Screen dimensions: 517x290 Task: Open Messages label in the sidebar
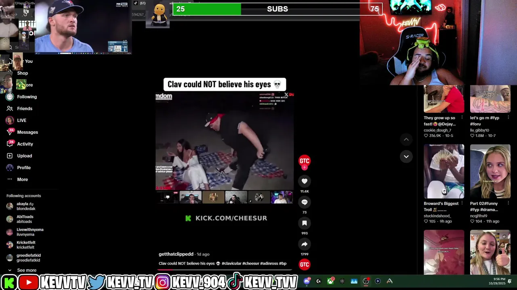(27, 132)
